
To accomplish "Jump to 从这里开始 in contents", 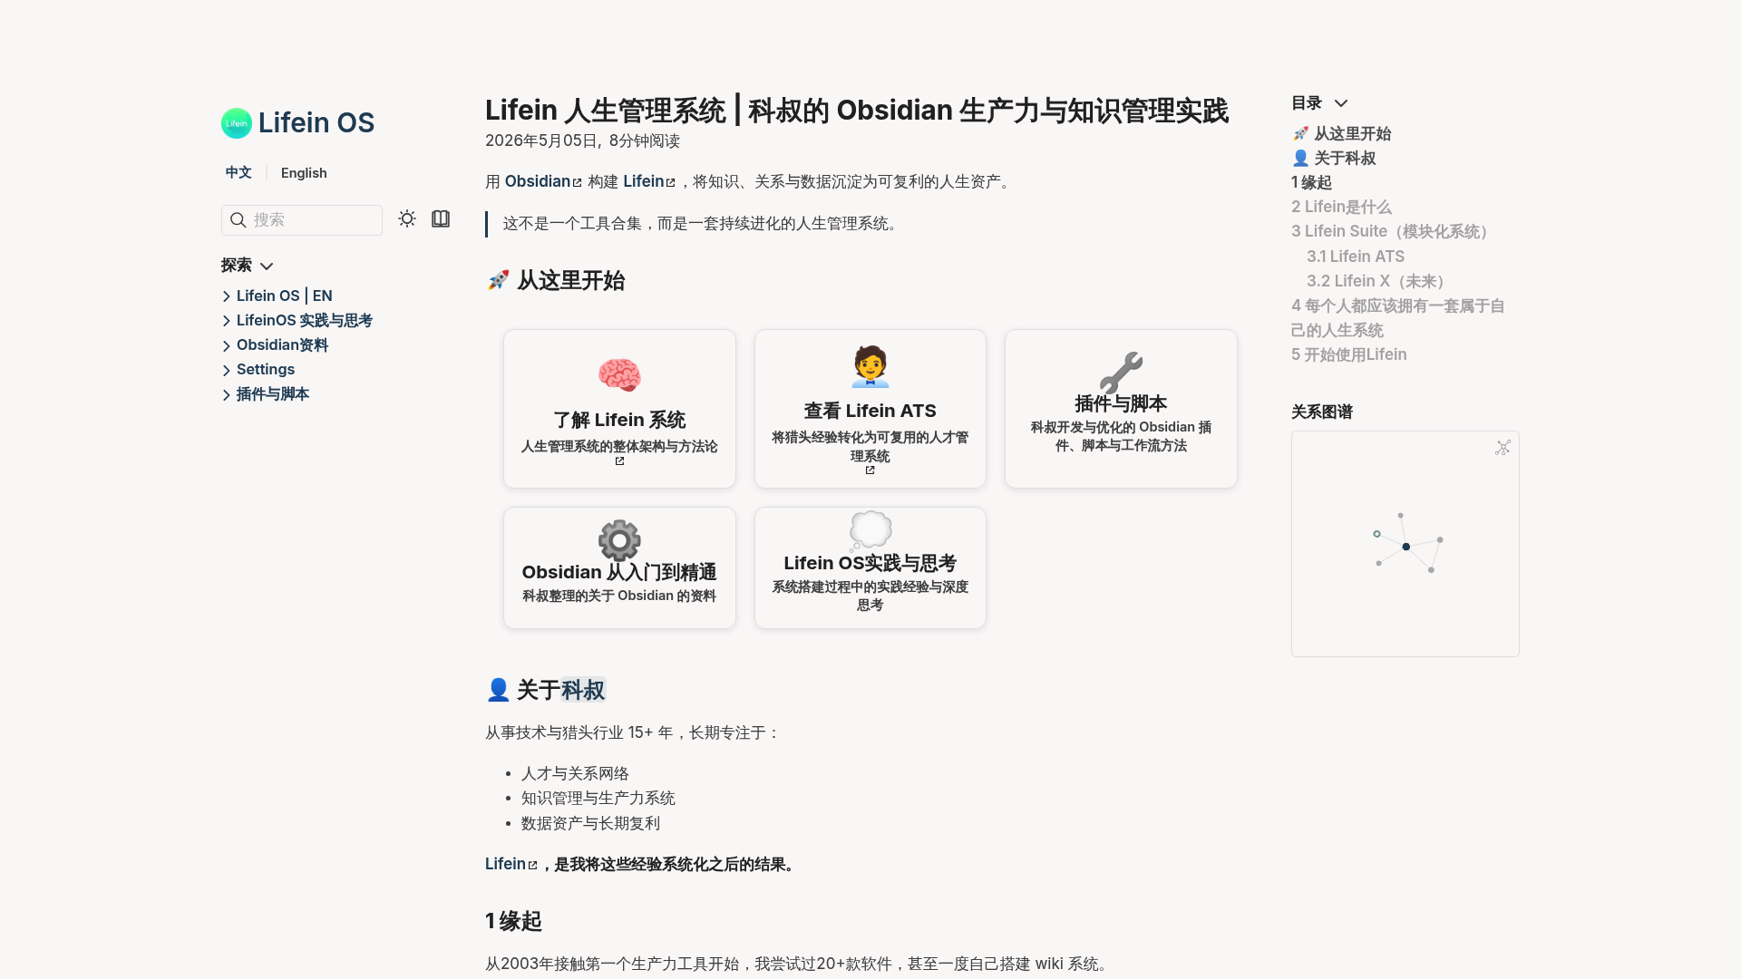I will point(1341,133).
